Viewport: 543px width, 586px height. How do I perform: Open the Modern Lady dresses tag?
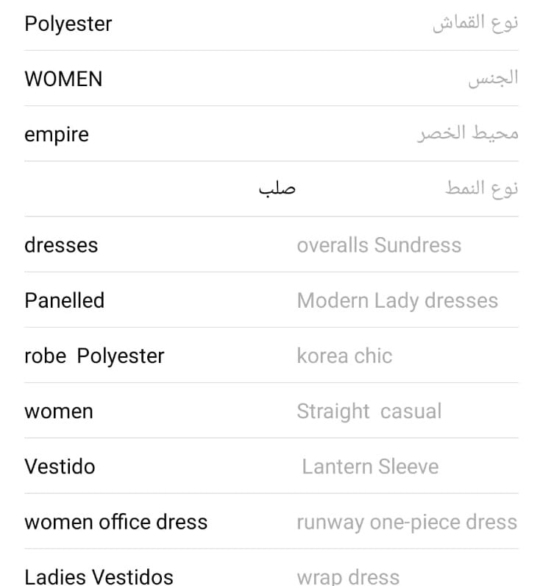[397, 300]
